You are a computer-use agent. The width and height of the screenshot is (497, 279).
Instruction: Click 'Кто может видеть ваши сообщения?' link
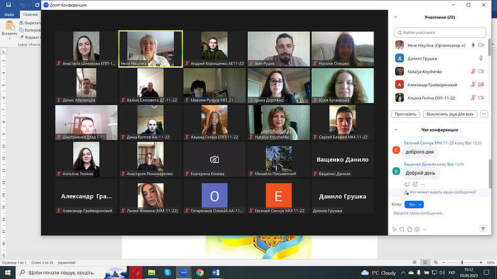click(x=443, y=192)
